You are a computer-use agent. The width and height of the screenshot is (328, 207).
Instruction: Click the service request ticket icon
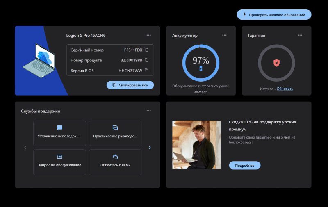point(59,157)
